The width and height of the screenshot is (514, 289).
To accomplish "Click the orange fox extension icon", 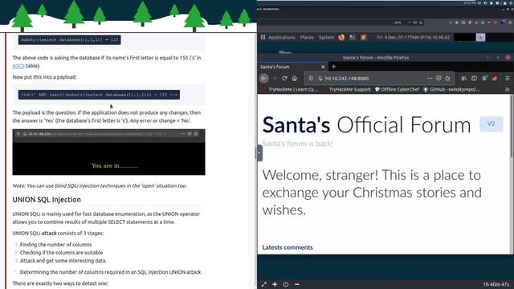I will (495, 79).
